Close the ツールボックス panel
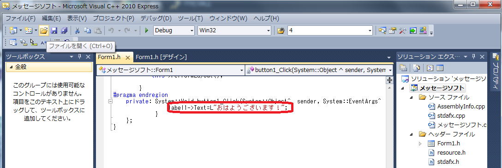Screen dimensions: 502x168 point(88,57)
